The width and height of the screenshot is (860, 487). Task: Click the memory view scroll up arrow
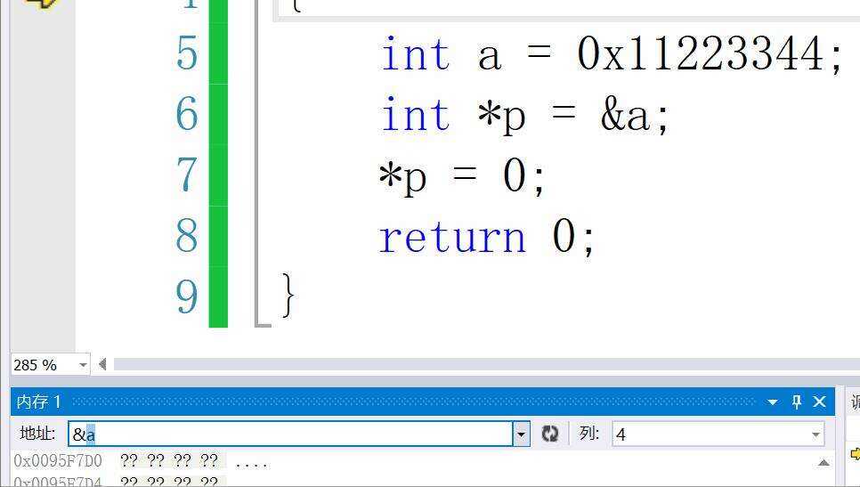click(823, 462)
